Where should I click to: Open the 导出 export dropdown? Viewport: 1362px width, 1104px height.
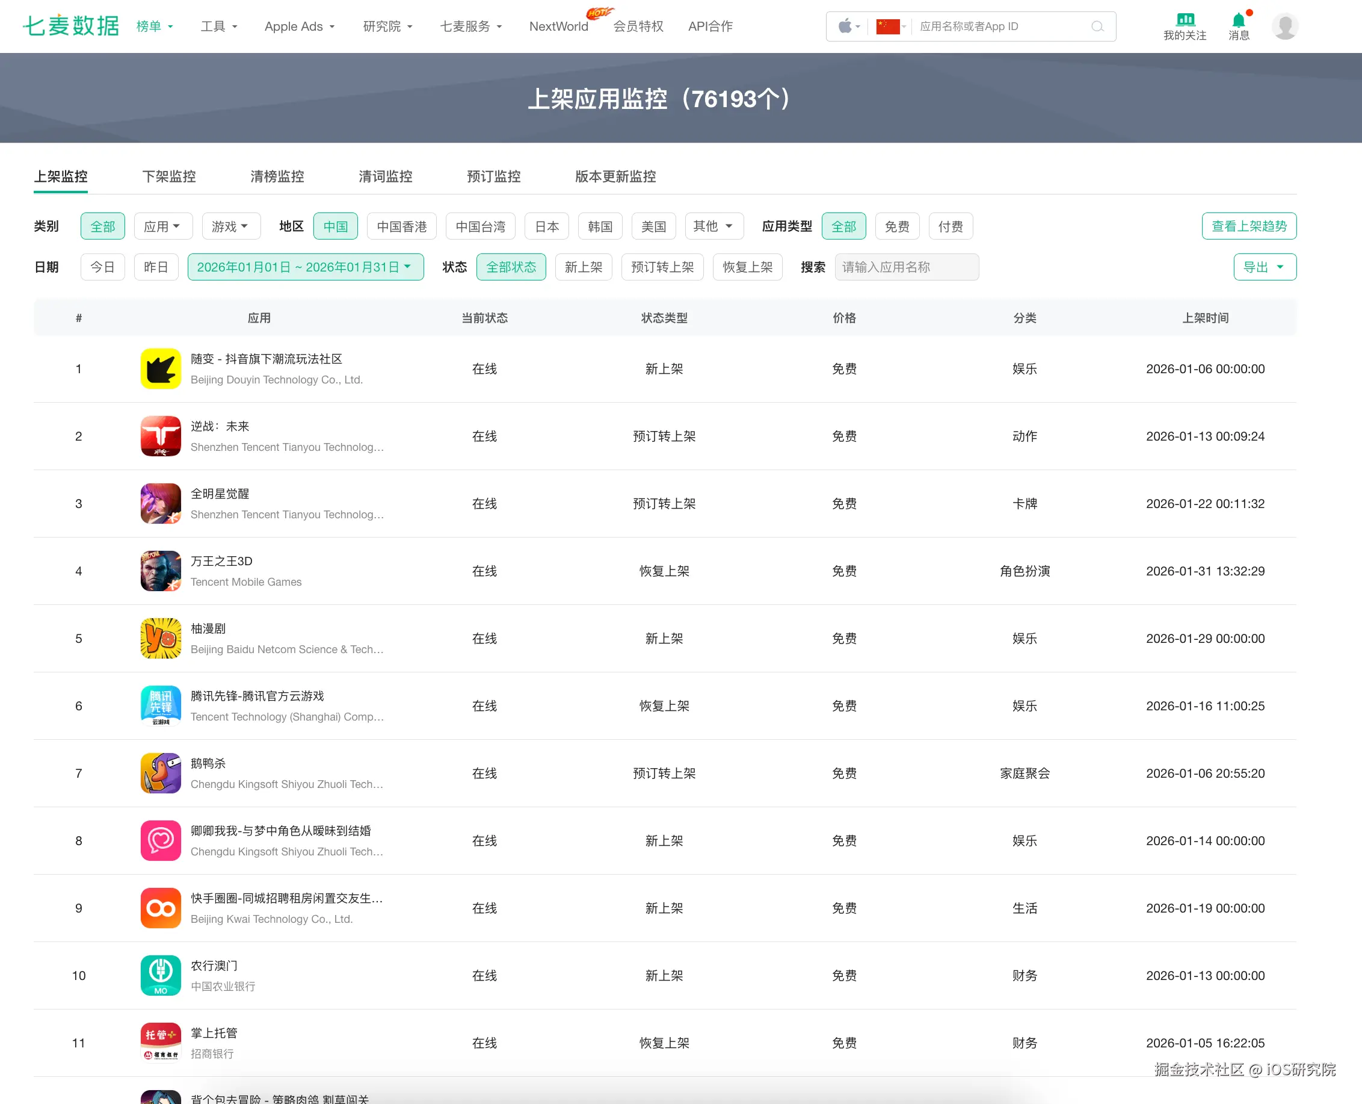[x=1264, y=267]
